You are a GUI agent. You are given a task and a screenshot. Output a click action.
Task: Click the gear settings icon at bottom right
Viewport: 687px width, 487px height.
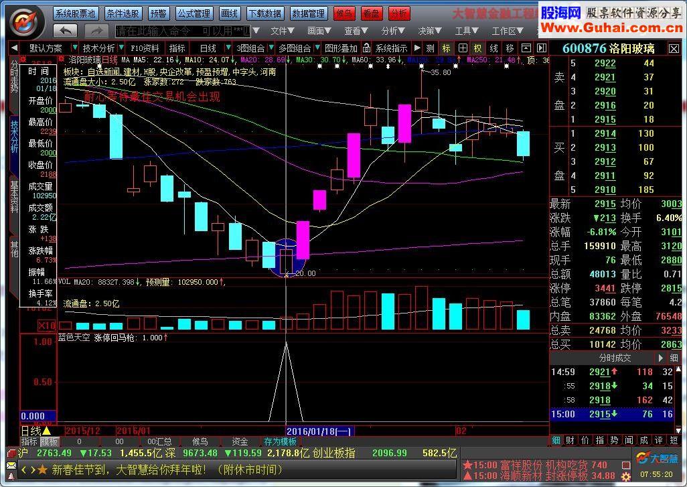click(x=626, y=476)
